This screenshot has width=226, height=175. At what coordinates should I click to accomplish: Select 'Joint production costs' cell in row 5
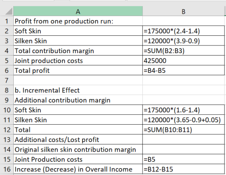point(78,60)
